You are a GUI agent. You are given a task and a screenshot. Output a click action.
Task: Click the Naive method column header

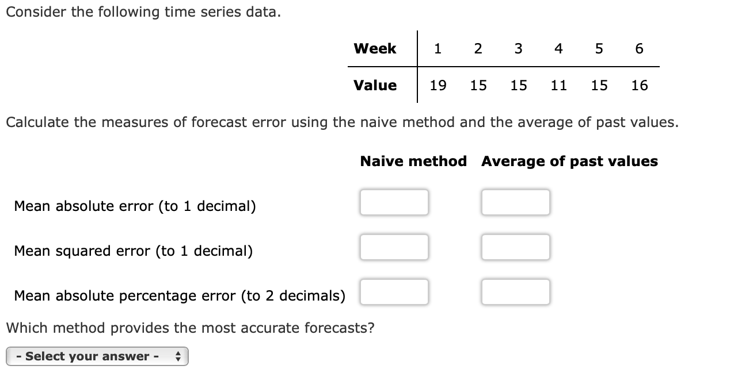pos(413,161)
